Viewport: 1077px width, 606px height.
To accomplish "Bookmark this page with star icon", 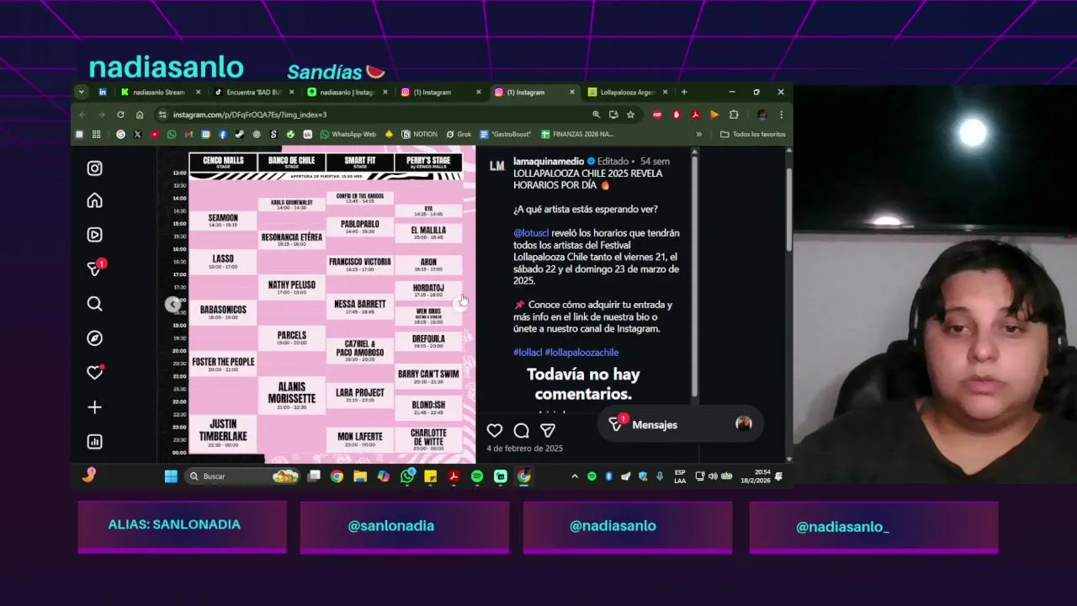I will click(630, 114).
